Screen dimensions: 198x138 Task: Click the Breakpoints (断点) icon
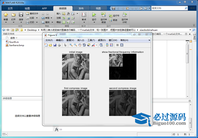click(84, 15)
